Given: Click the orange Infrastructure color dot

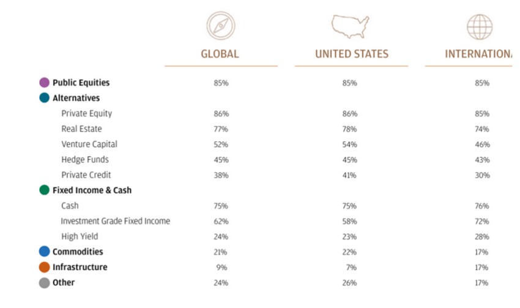Looking at the screenshot, I should [x=44, y=267].
